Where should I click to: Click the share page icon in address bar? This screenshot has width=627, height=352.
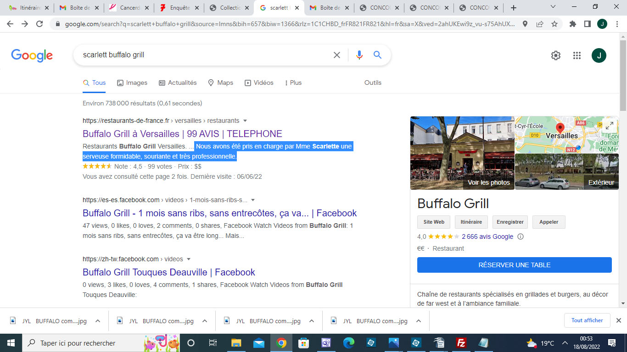[x=540, y=24]
